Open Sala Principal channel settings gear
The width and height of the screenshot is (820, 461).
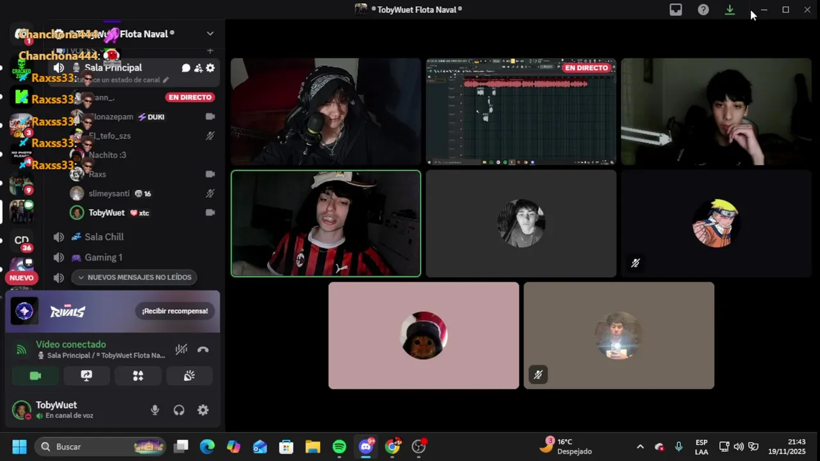pyautogui.click(x=210, y=68)
